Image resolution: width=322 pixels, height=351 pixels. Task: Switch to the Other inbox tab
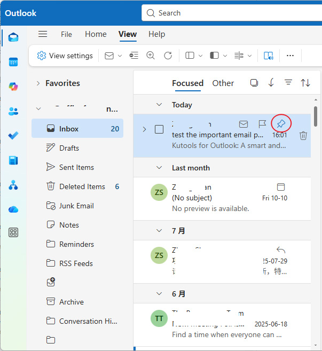point(223,83)
